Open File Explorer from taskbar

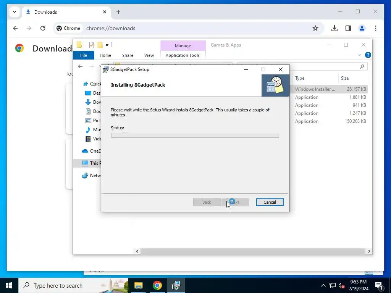pos(138,285)
